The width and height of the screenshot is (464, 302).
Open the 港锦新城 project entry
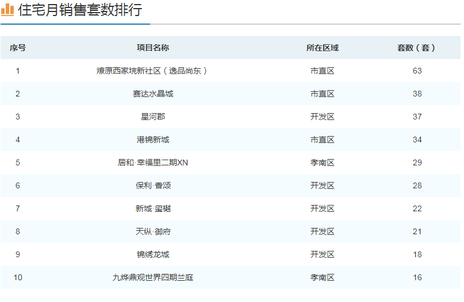(152, 140)
